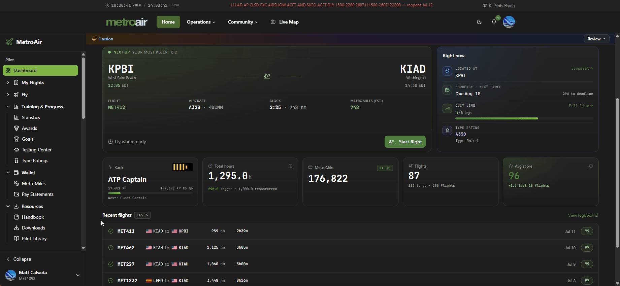Click Resources download icon

click(16, 206)
